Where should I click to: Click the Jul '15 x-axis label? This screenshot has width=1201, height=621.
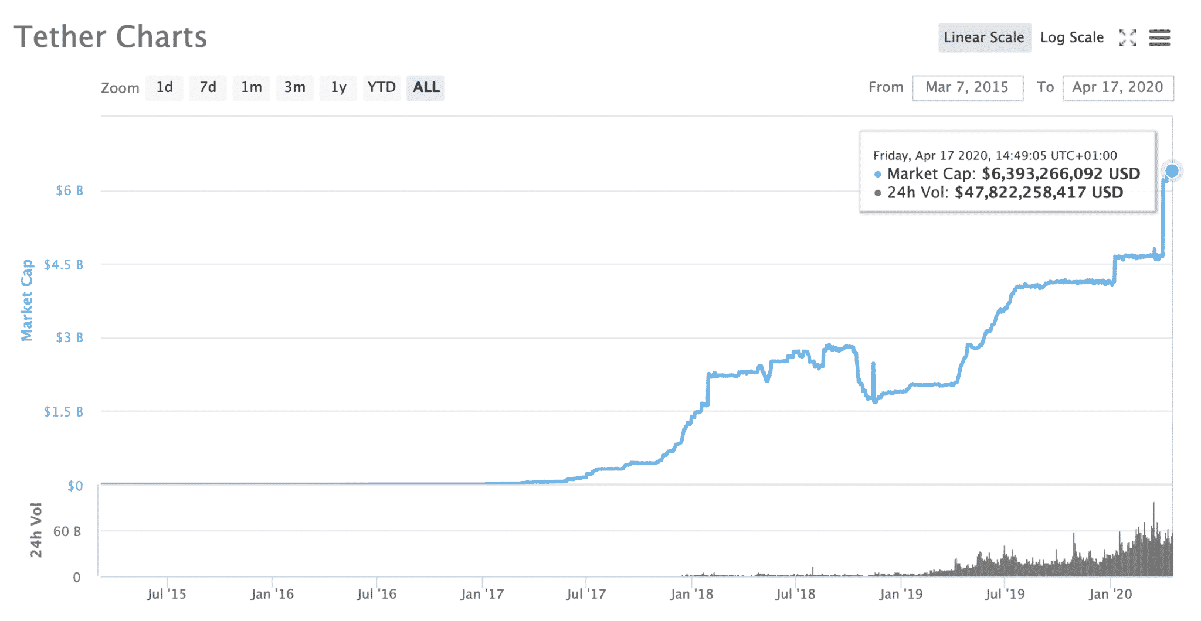coord(167,594)
